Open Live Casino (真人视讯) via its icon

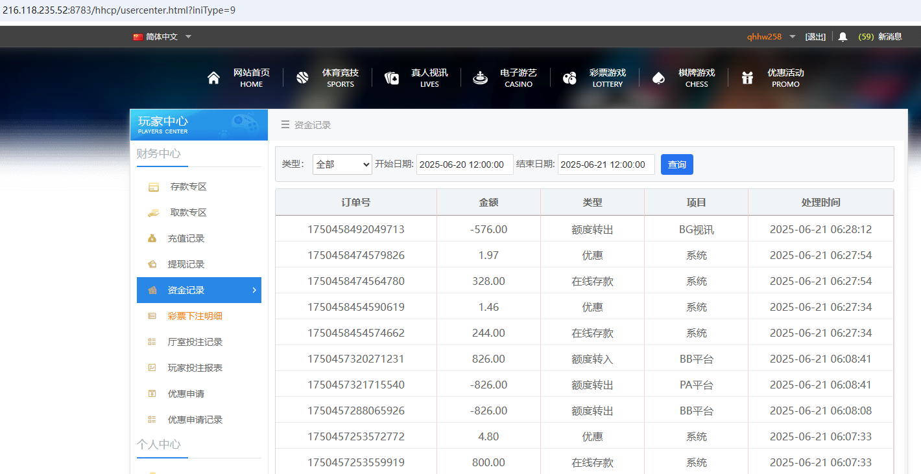pyautogui.click(x=392, y=76)
